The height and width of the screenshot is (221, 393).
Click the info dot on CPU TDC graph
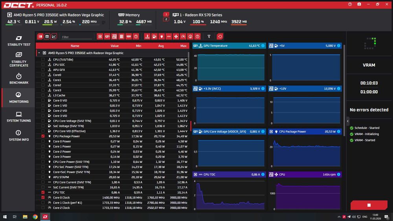pyautogui.click(x=263, y=174)
